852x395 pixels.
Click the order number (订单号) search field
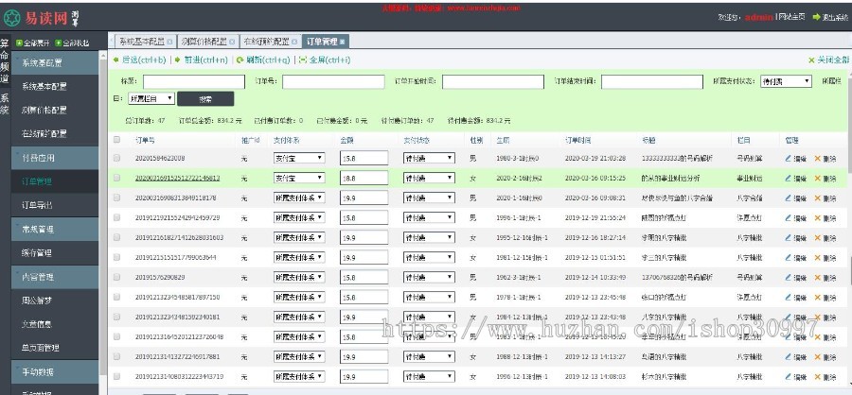pos(333,81)
